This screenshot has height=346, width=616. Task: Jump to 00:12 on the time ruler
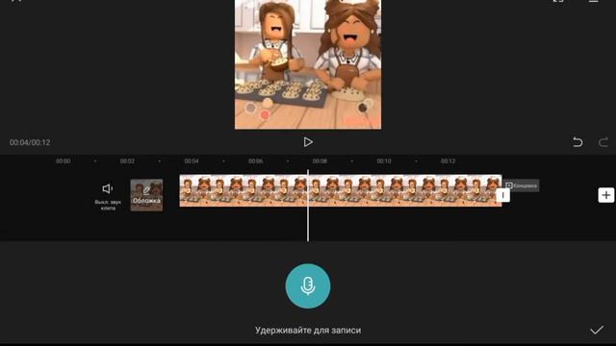(448, 161)
